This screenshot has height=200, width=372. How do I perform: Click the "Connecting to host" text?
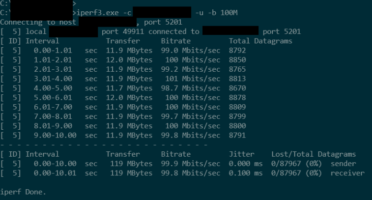click(38, 22)
